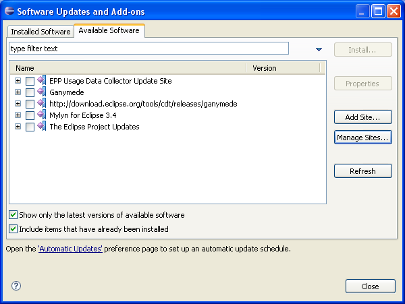Click the Mylyn for Eclipse 3.4 site icon
This screenshot has width=405, height=304.
42,115
